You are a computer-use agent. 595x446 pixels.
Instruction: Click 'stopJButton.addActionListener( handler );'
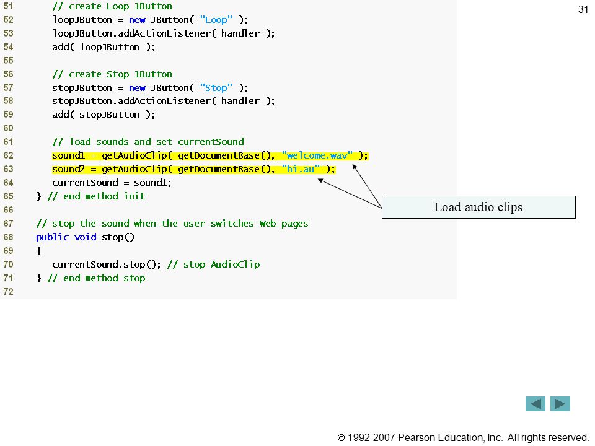[x=164, y=101]
